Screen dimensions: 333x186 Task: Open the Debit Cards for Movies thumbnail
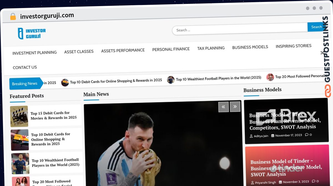(19, 116)
